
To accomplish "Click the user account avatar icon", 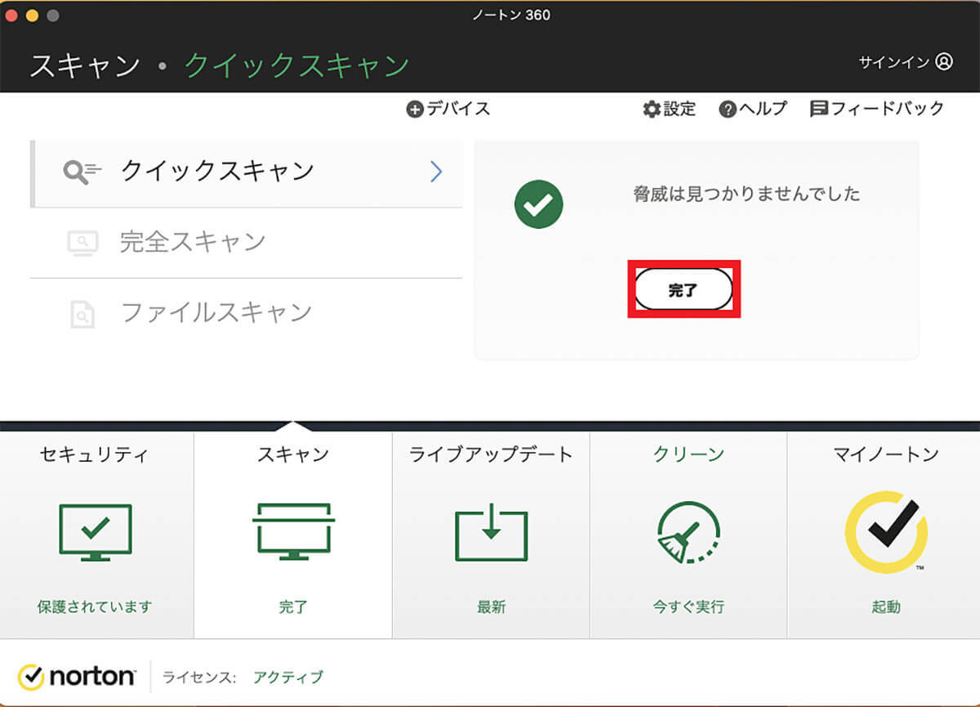I will coord(944,62).
